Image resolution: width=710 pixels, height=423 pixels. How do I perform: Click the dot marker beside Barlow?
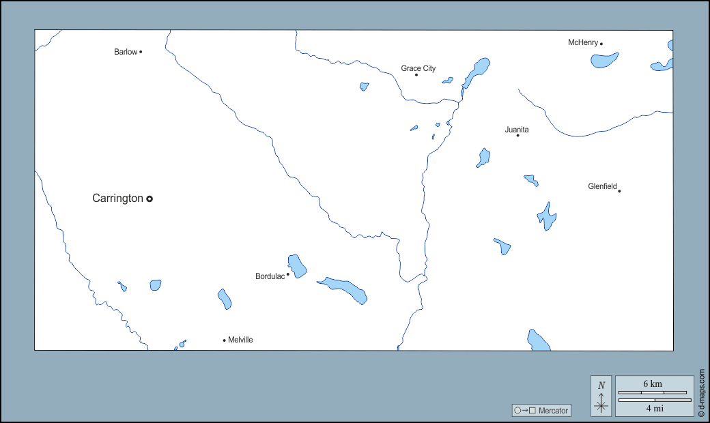point(141,52)
